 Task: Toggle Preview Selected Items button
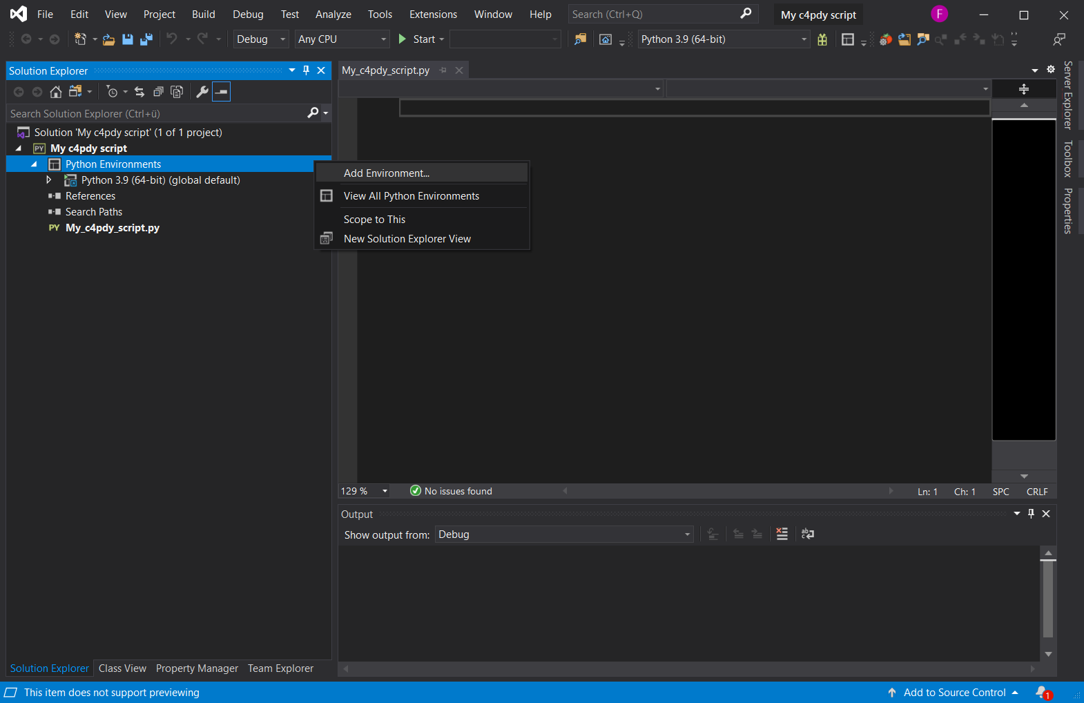(221, 92)
